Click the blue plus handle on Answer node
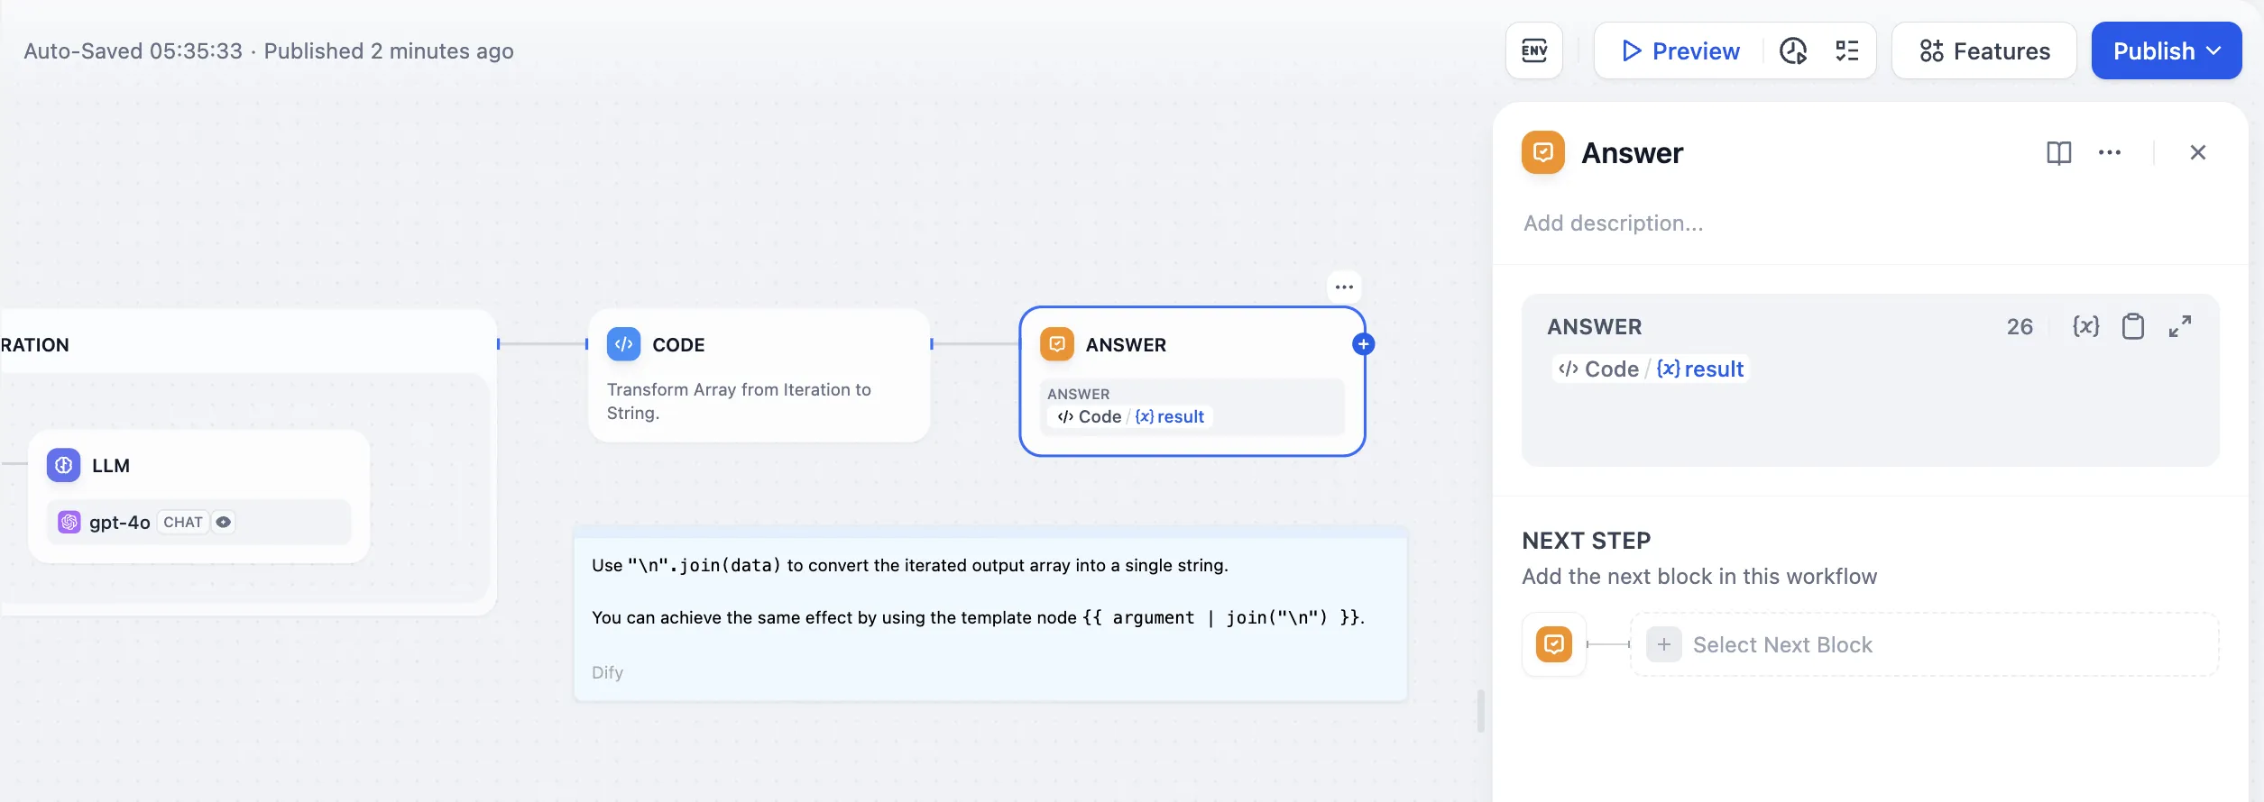The height and width of the screenshot is (802, 2264). tap(1363, 344)
